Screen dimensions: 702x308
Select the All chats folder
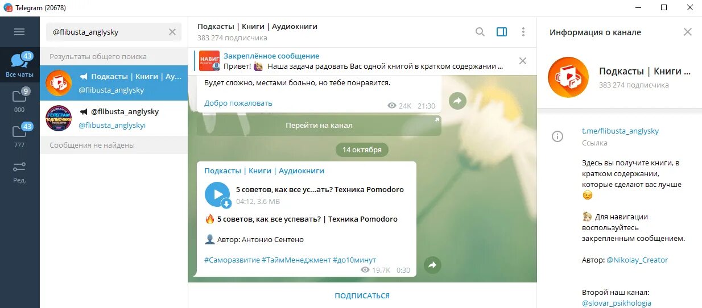[19, 64]
